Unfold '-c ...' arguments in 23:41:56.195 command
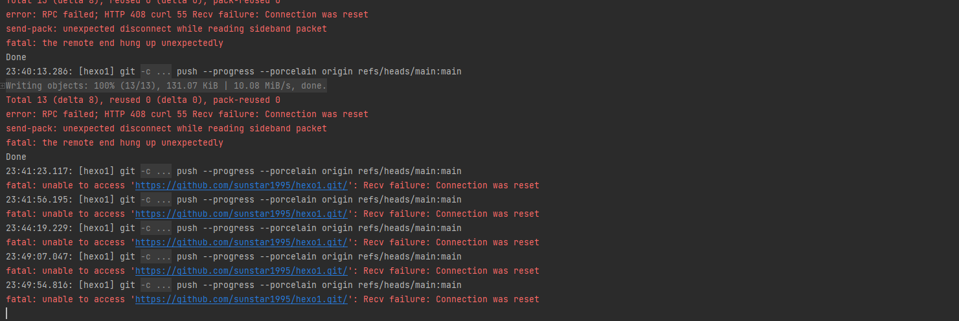Screen dimensions: 959x321 coord(156,200)
